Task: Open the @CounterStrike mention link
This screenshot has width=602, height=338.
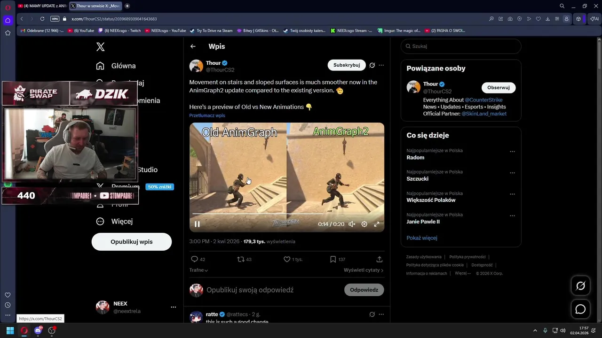Action: pyautogui.click(x=483, y=100)
